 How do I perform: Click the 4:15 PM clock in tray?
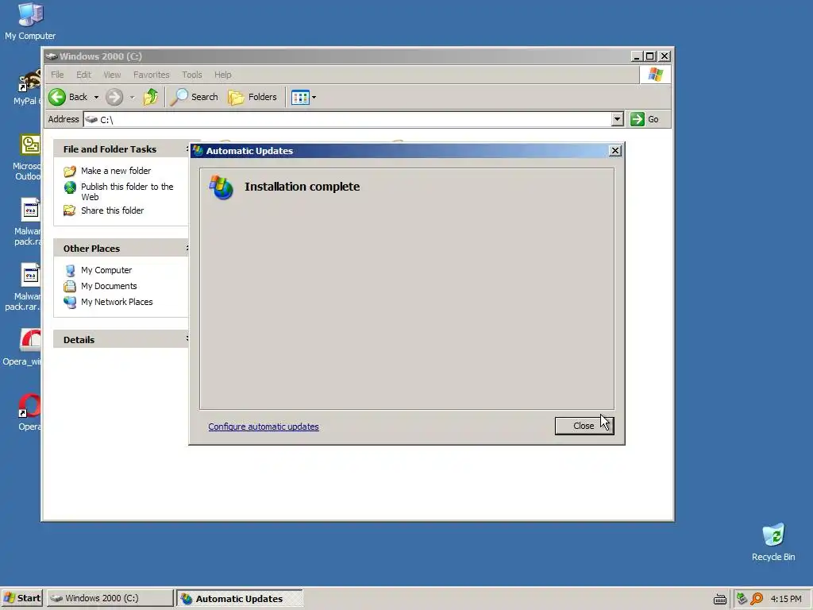(x=786, y=599)
